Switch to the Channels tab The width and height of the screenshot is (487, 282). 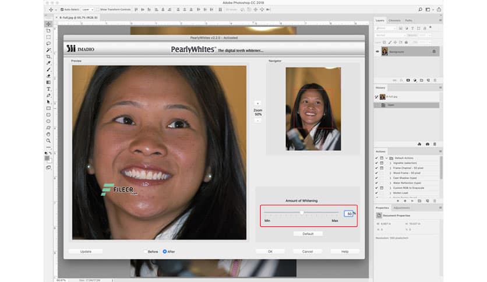[x=394, y=20]
